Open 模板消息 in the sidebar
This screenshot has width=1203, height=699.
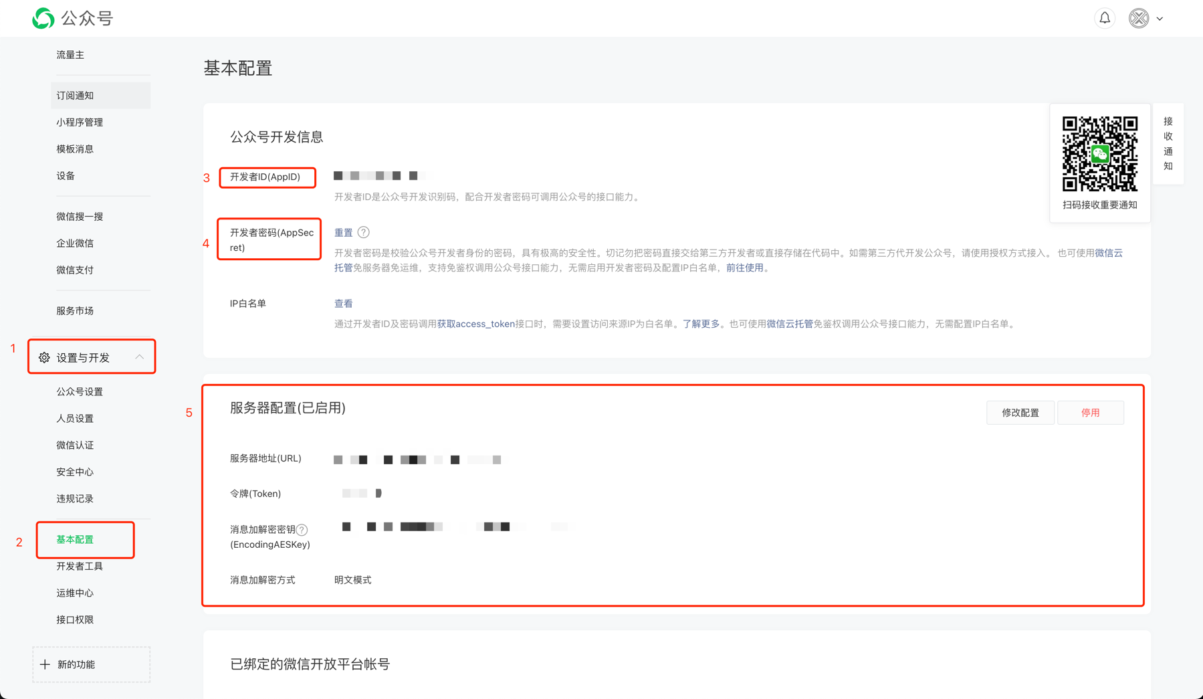click(75, 149)
